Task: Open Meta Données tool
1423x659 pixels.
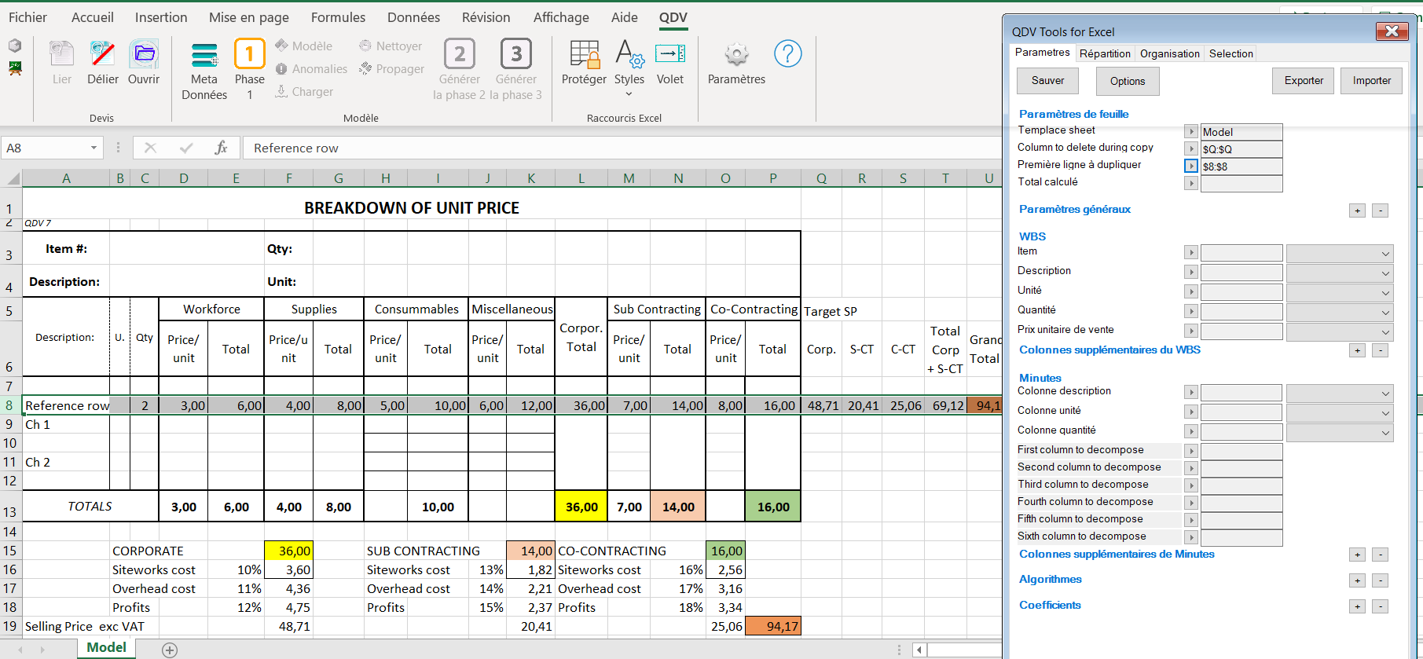Action: point(204,57)
